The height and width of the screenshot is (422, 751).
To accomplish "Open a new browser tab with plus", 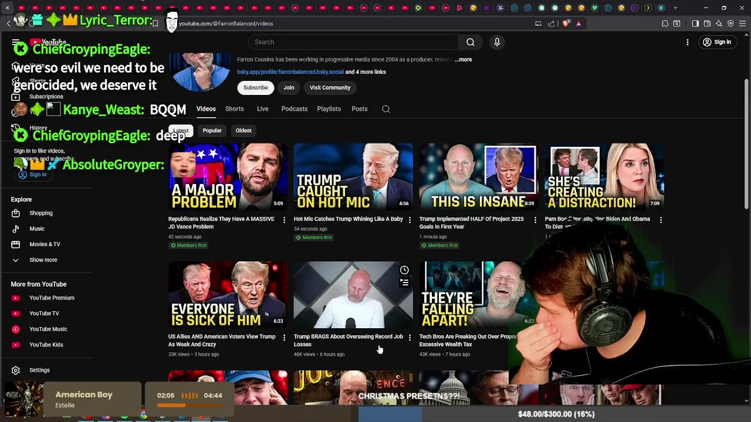I will tap(675, 8).
